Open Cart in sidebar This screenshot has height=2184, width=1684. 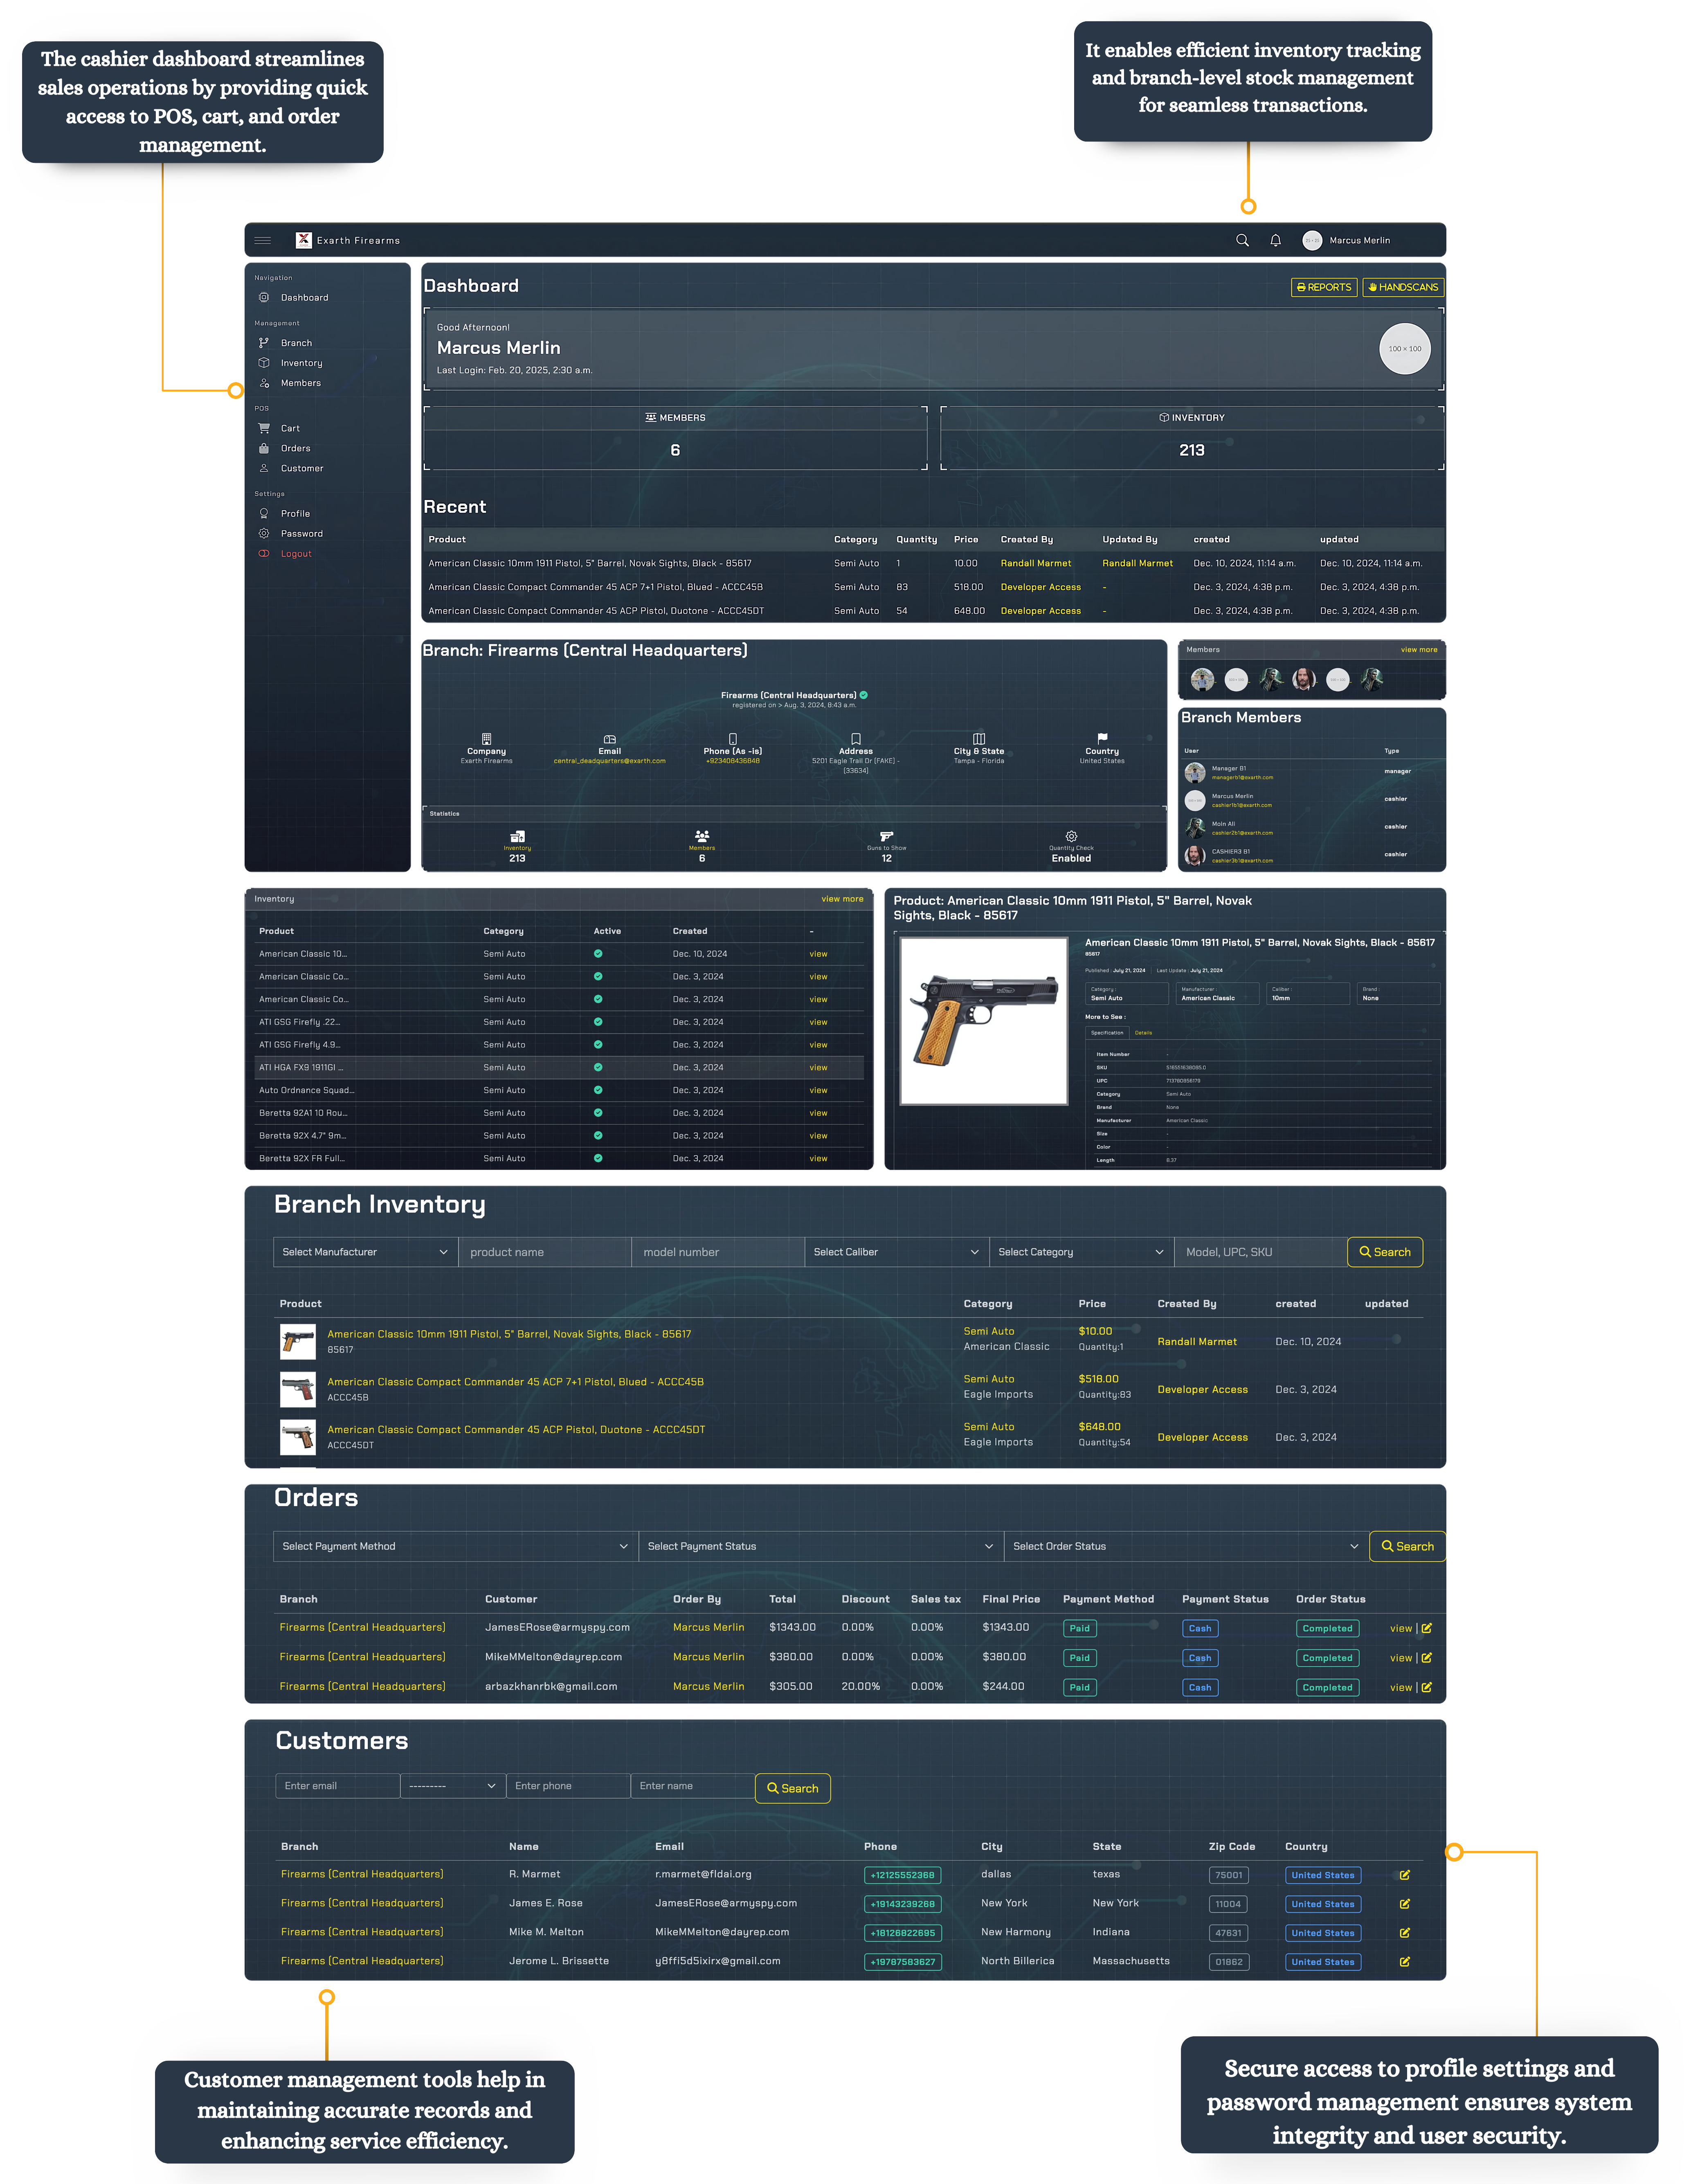tap(290, 428)
